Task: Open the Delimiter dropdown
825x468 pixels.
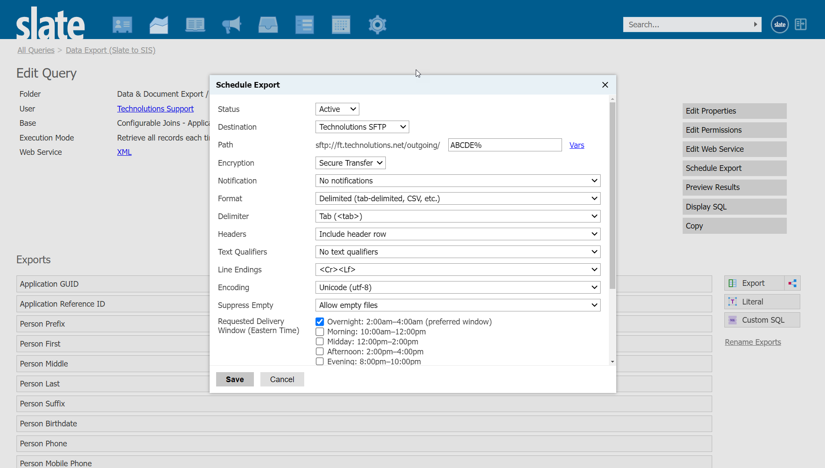Action: pos(457,216)
